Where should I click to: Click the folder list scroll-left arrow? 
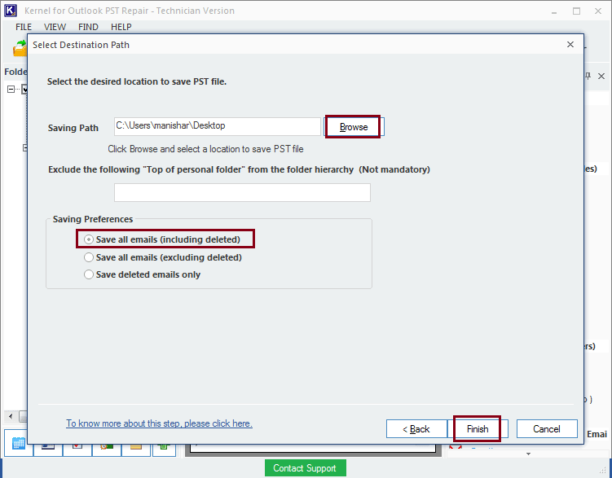click(11, 416)
